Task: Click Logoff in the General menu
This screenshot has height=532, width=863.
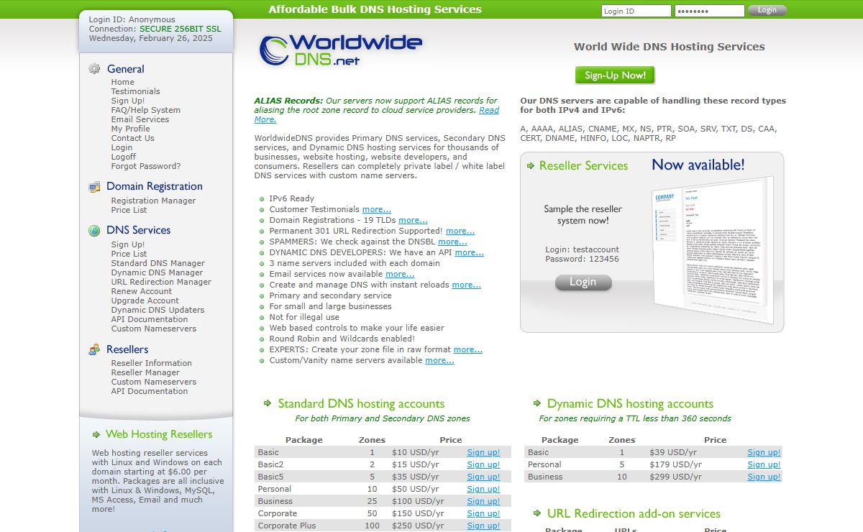Action: (x=123, y=157)
